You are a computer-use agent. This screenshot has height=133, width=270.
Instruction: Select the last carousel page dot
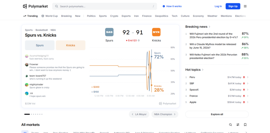tap(42, 114)
